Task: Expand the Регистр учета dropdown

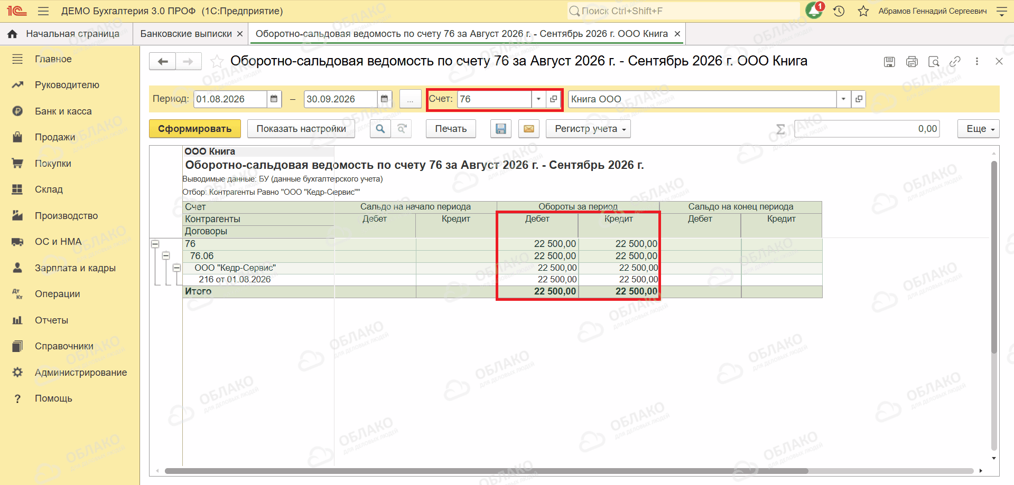Action: point(588,129)
